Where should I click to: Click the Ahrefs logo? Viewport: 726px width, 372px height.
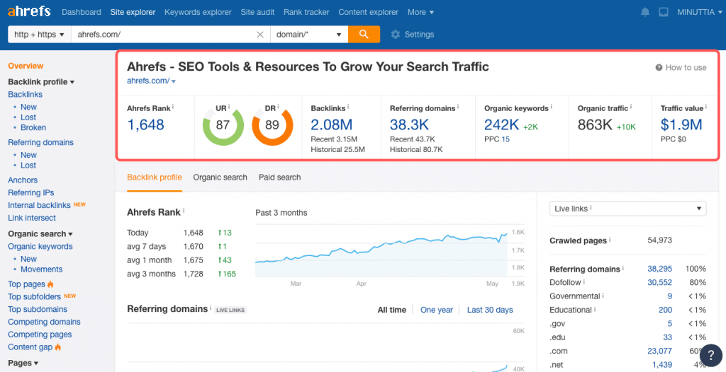coord(30,12)
